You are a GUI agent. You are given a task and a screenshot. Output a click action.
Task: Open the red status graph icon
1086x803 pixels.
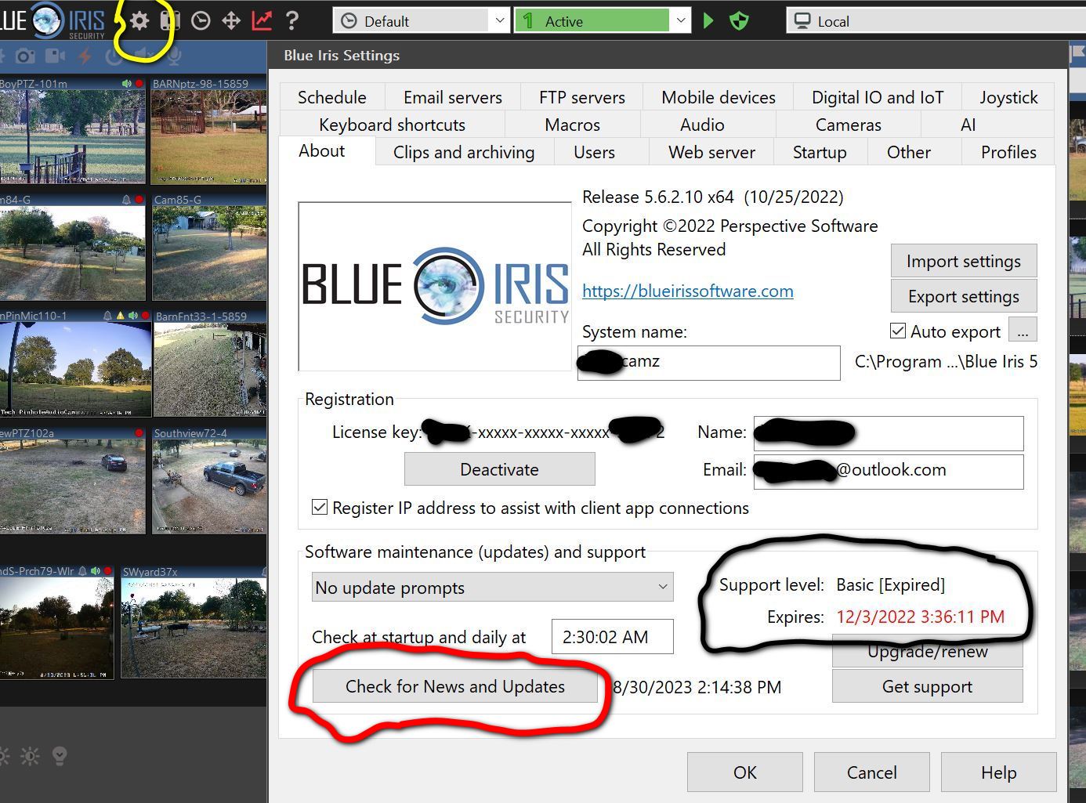(262, 21)
